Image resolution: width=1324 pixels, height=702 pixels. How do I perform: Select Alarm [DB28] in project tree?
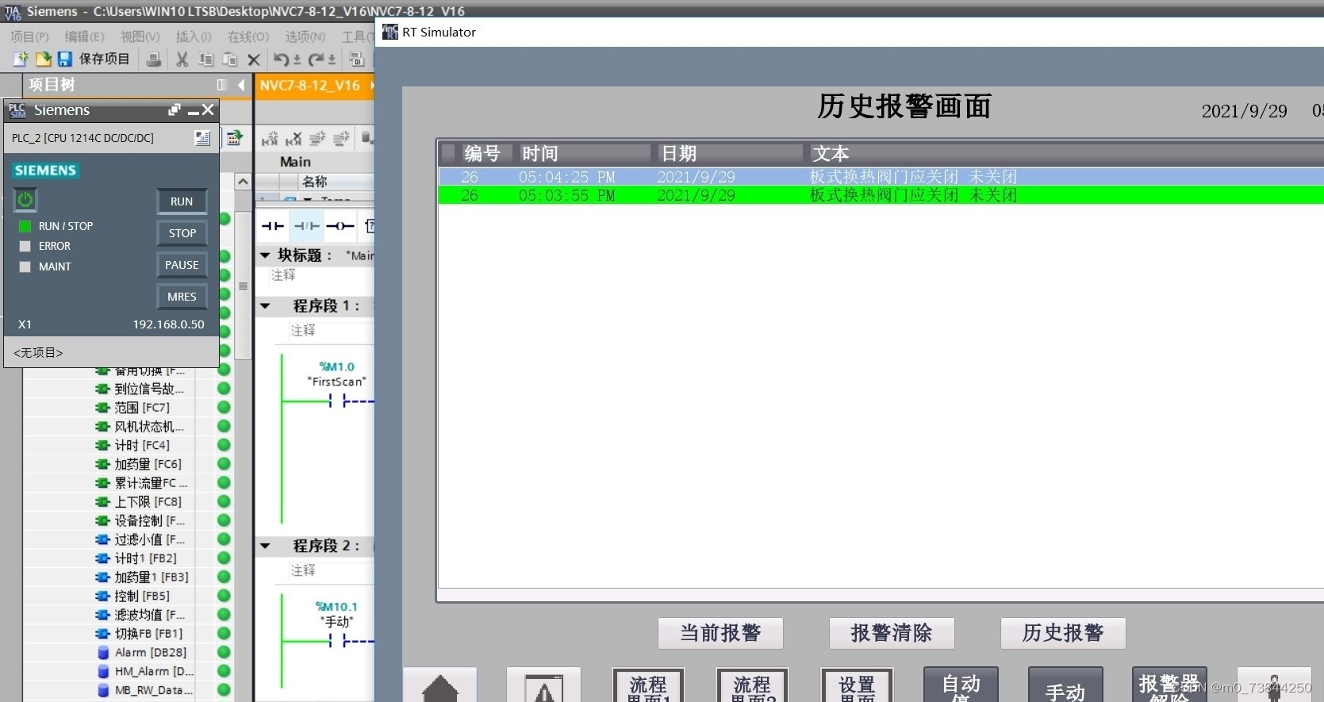coord(151,652)
